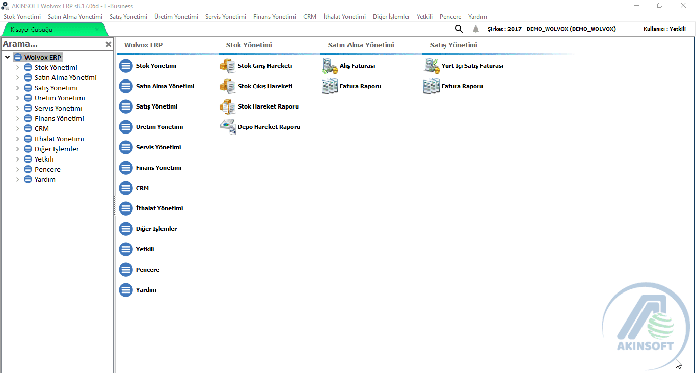Click Yurt İçi Satış Faturası label text
This screenshot has width=696, height=373.
point(472,66)
